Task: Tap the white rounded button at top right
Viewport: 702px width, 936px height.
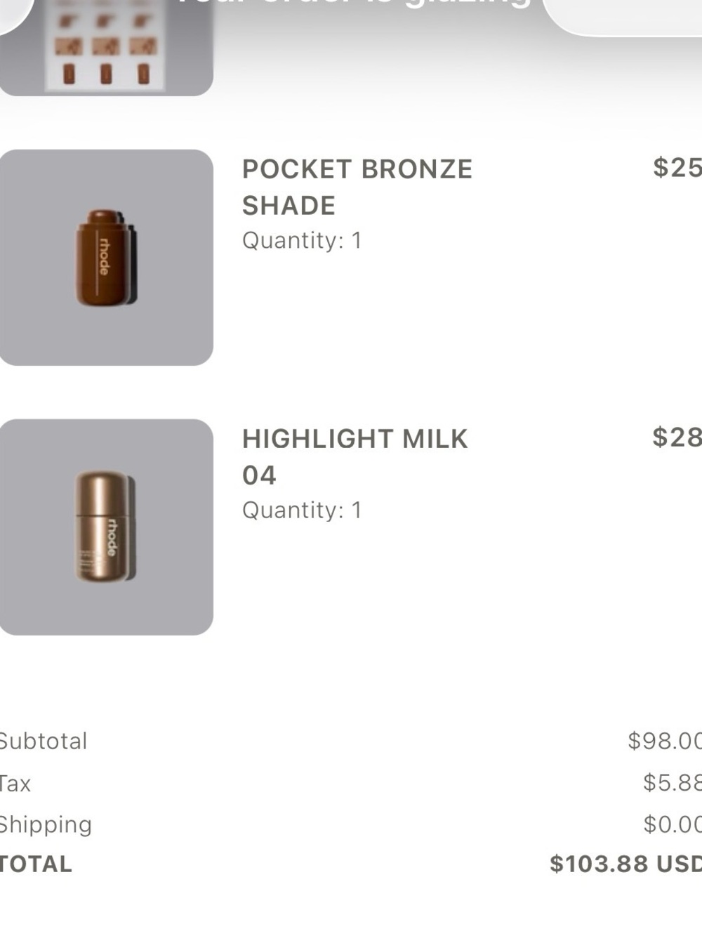Action: point(622,18)
